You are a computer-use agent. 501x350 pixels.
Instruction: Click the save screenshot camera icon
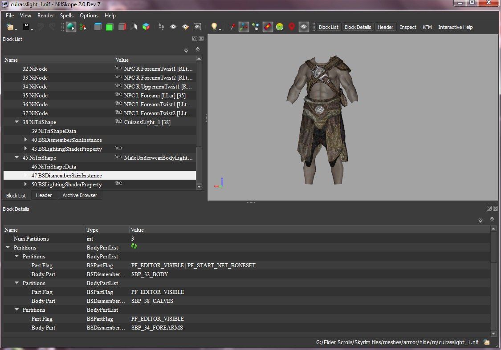click(197, 27)
